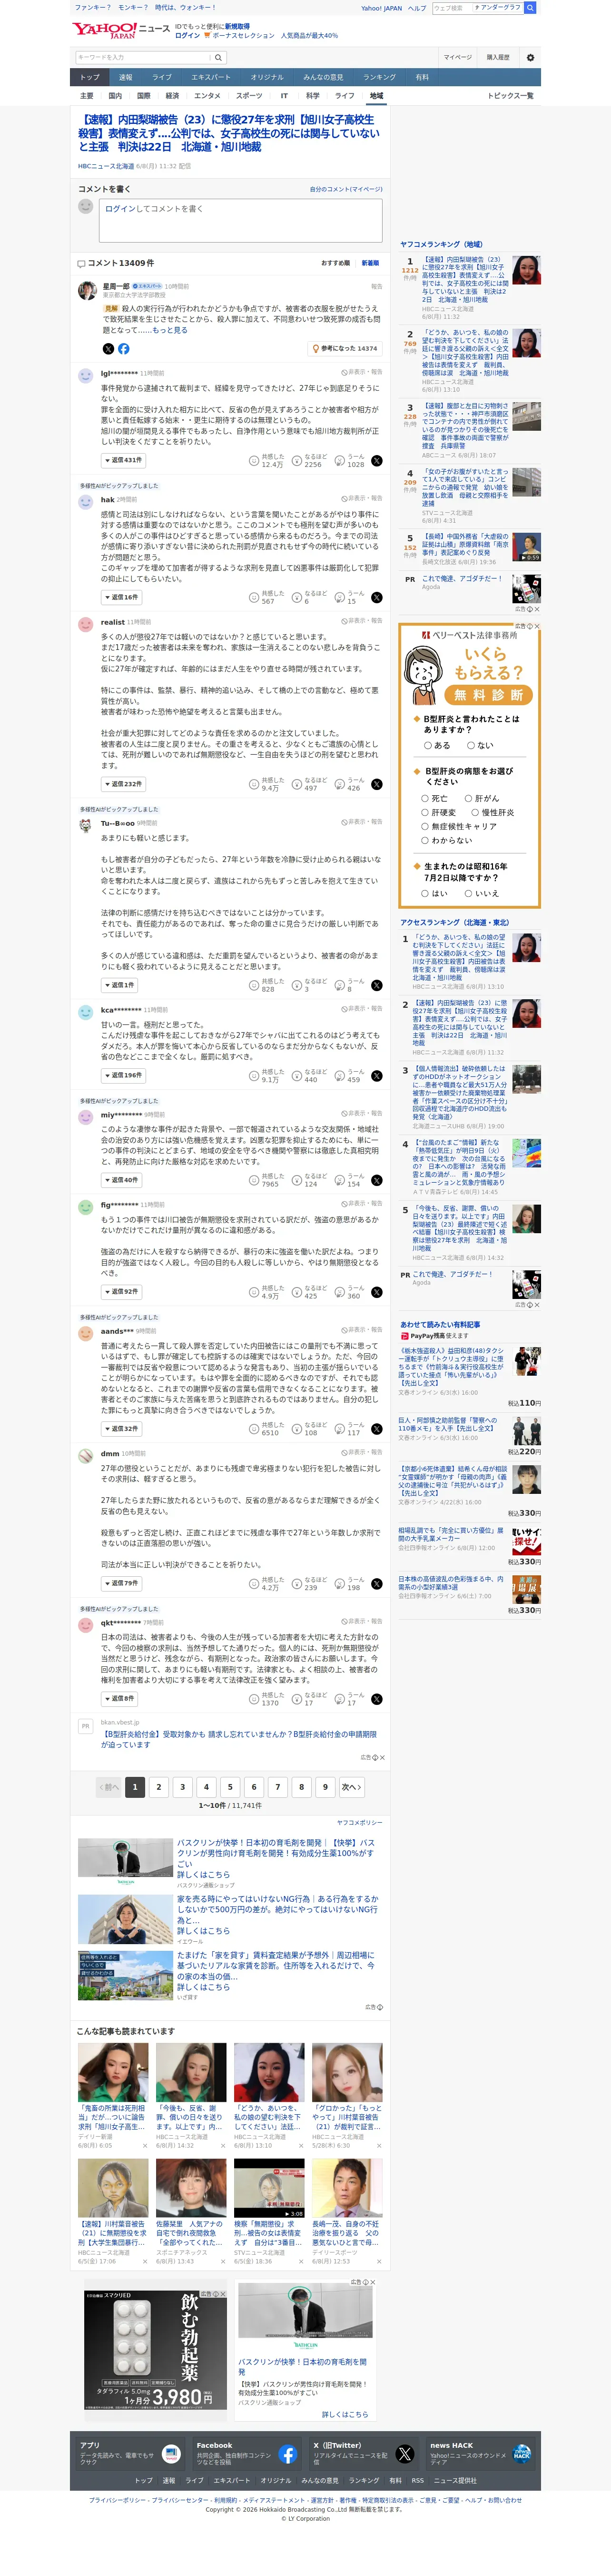Open the トピックス一覧 link
The image size is (611, 2576).
point(510,96)
